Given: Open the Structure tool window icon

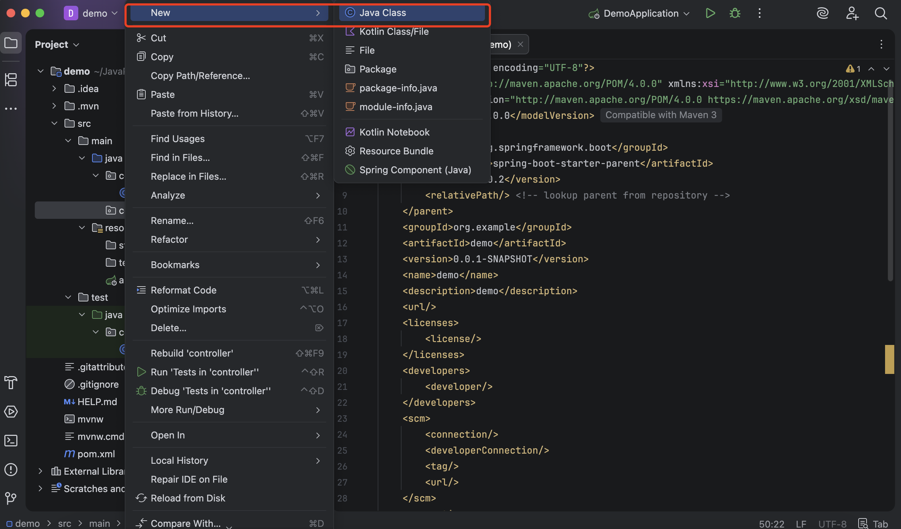Looking at the screenshot, I should point(11,80).
